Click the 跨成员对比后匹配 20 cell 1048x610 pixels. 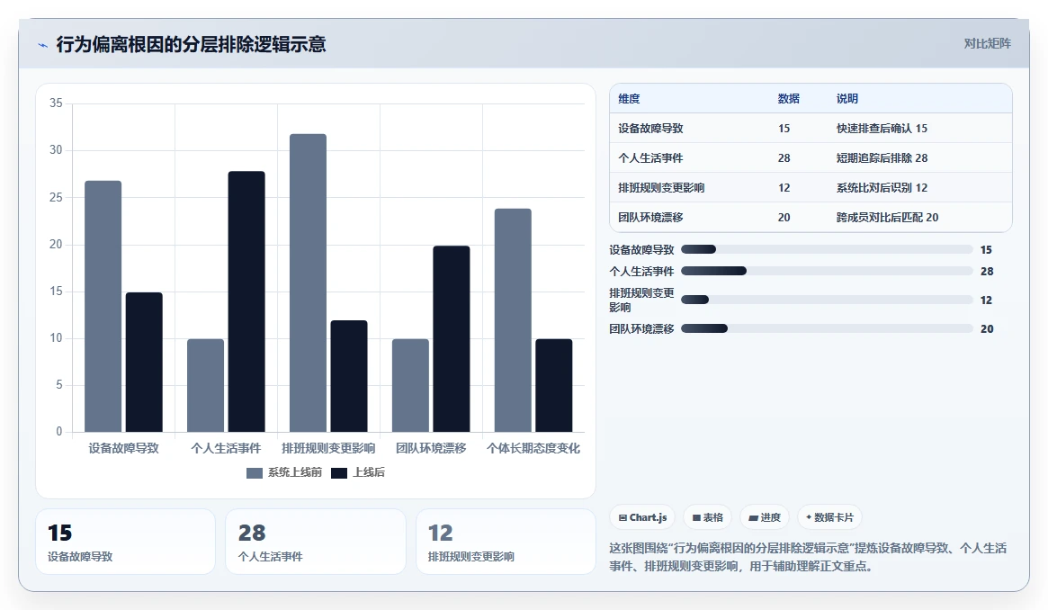coord(887,218)
